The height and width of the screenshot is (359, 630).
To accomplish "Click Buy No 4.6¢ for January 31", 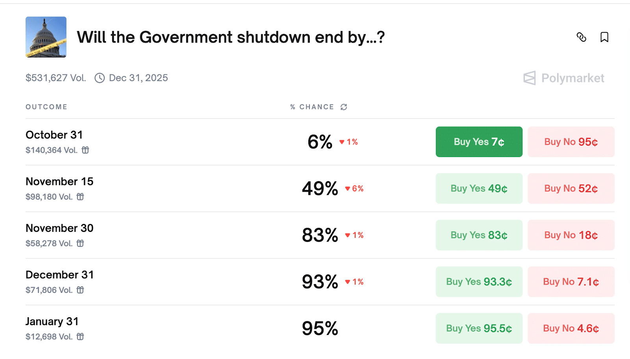I will click(x=571, y=328).
